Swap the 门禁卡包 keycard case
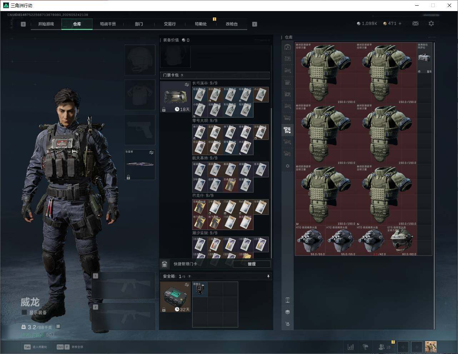458x354 pixels. (x=186, y=85)
